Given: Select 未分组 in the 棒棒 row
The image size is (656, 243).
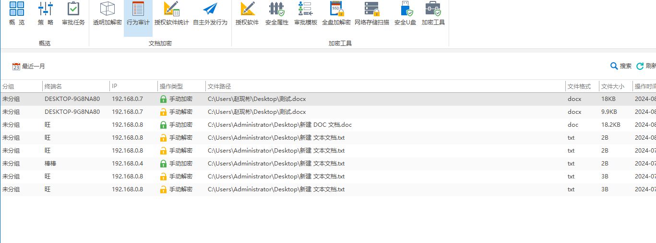Looking at the screenshot, I should tap(11, 164).
